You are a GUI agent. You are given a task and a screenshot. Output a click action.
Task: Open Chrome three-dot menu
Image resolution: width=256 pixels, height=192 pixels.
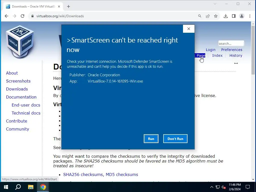(250, 16)
